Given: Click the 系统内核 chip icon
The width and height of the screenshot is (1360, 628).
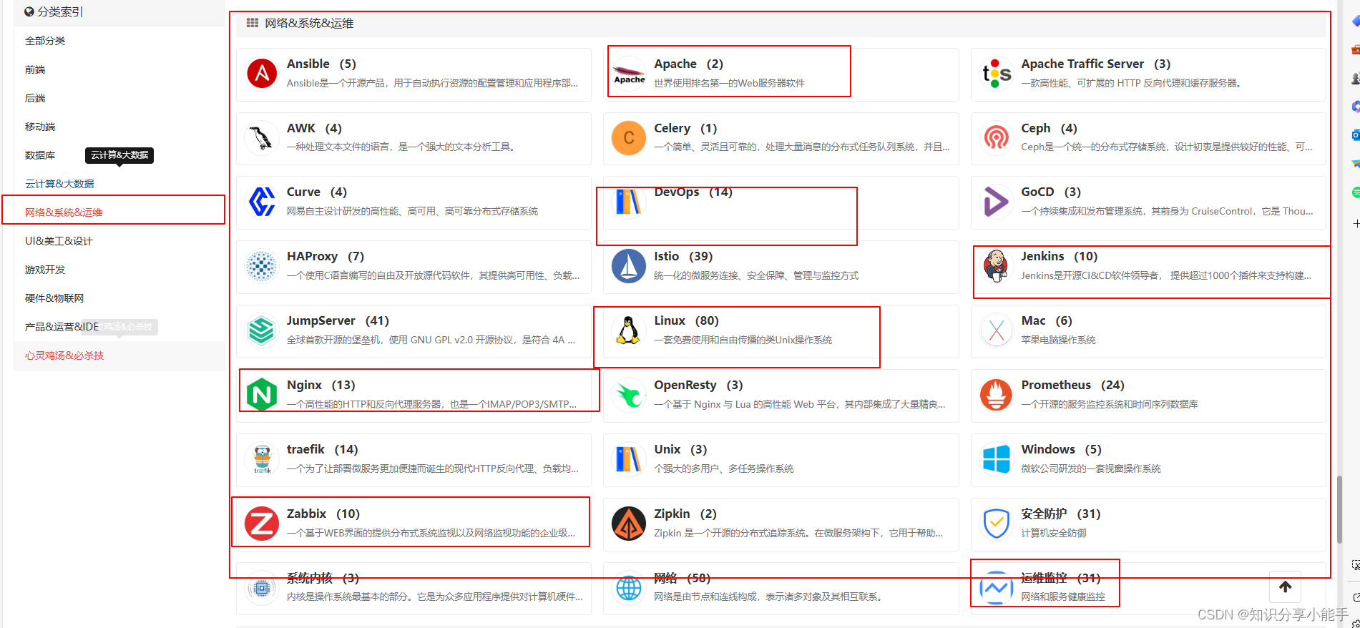Looking at the screenshot, I should coord(262,588).
